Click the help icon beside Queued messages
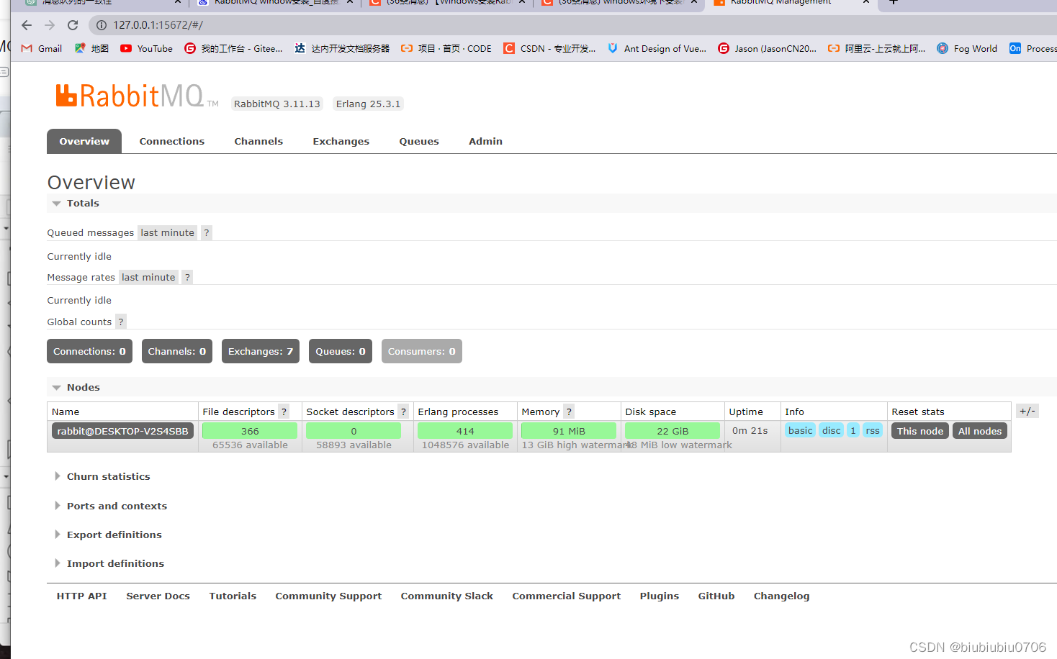The height and width of the screenshot is (659, 1057). coord(207,232)
